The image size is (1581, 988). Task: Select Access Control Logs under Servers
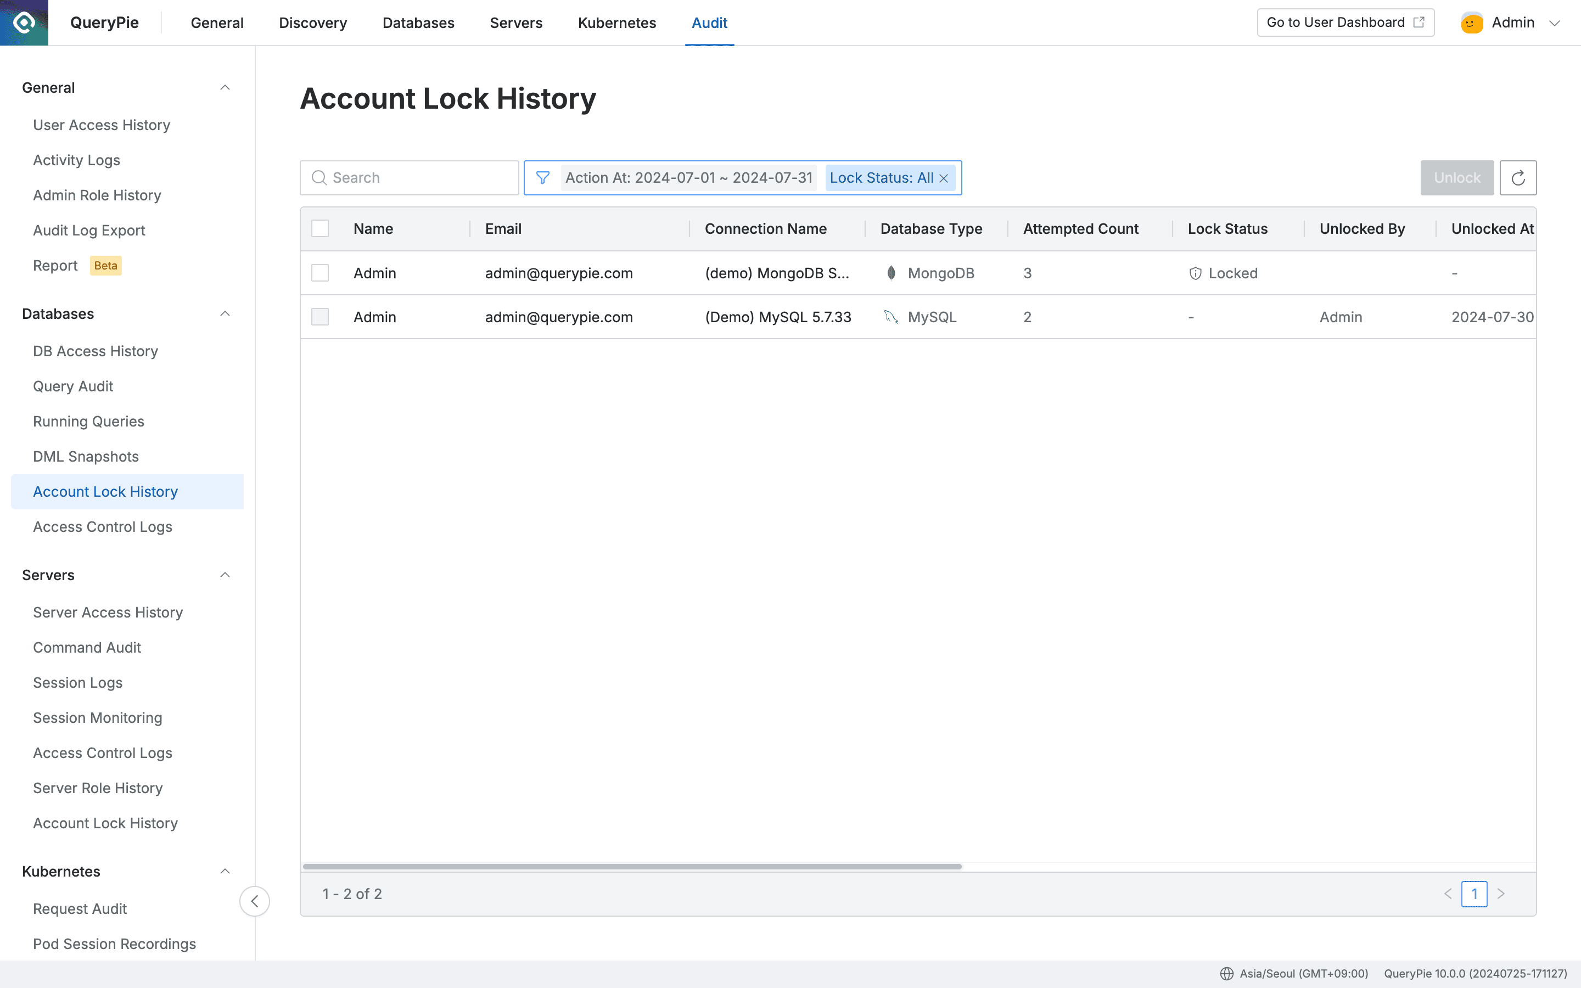[103, 753]
